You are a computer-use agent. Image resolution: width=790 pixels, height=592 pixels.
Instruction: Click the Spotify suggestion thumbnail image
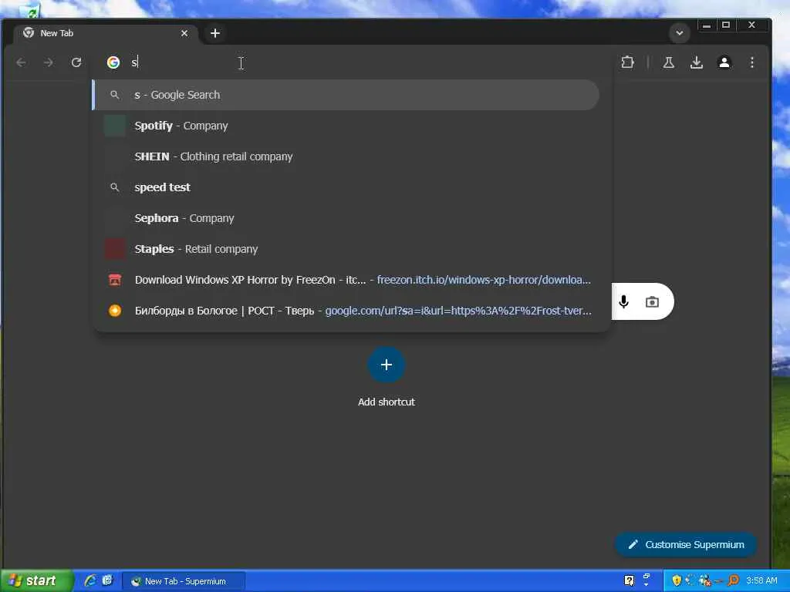(x=114, y=126)
